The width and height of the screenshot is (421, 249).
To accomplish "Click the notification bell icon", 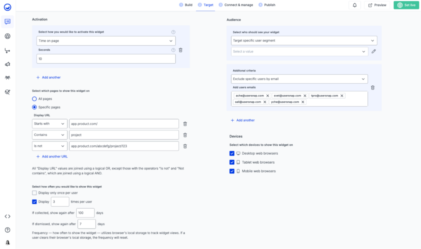I will (355, 5).
